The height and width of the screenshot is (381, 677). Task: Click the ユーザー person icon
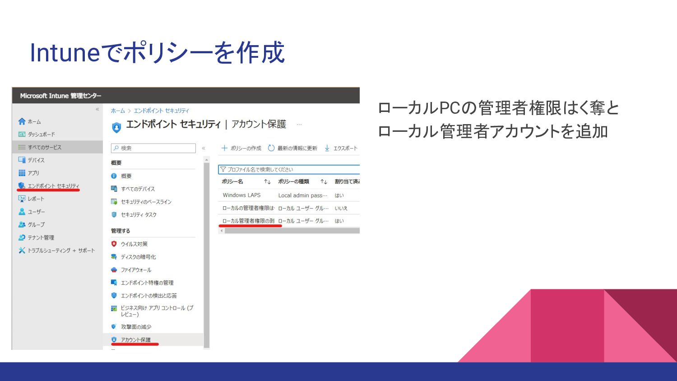click(x=22, y=212)
